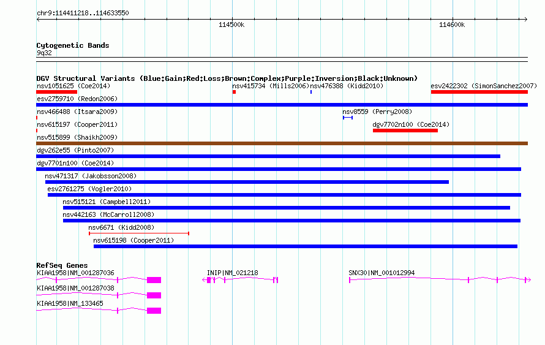Click the DGV Structural Variants track title
The image size is (545, 345).
tap(227, 78)
